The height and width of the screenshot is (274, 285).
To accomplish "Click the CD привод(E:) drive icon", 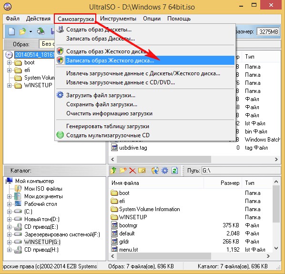I will click(18, 227).
